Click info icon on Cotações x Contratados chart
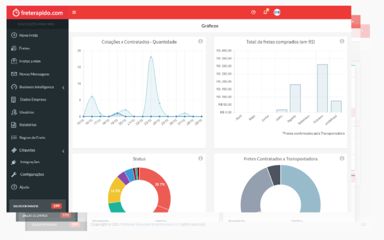 tap(200, 41)
